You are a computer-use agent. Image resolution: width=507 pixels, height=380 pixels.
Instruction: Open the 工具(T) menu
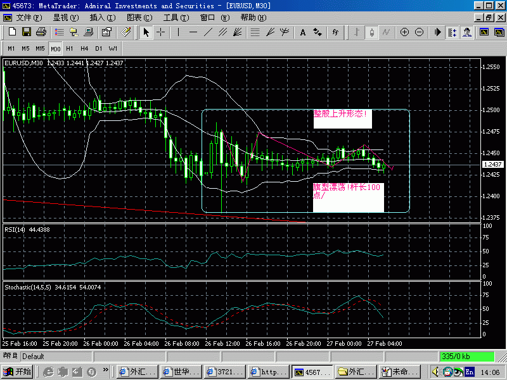point(176,18)
